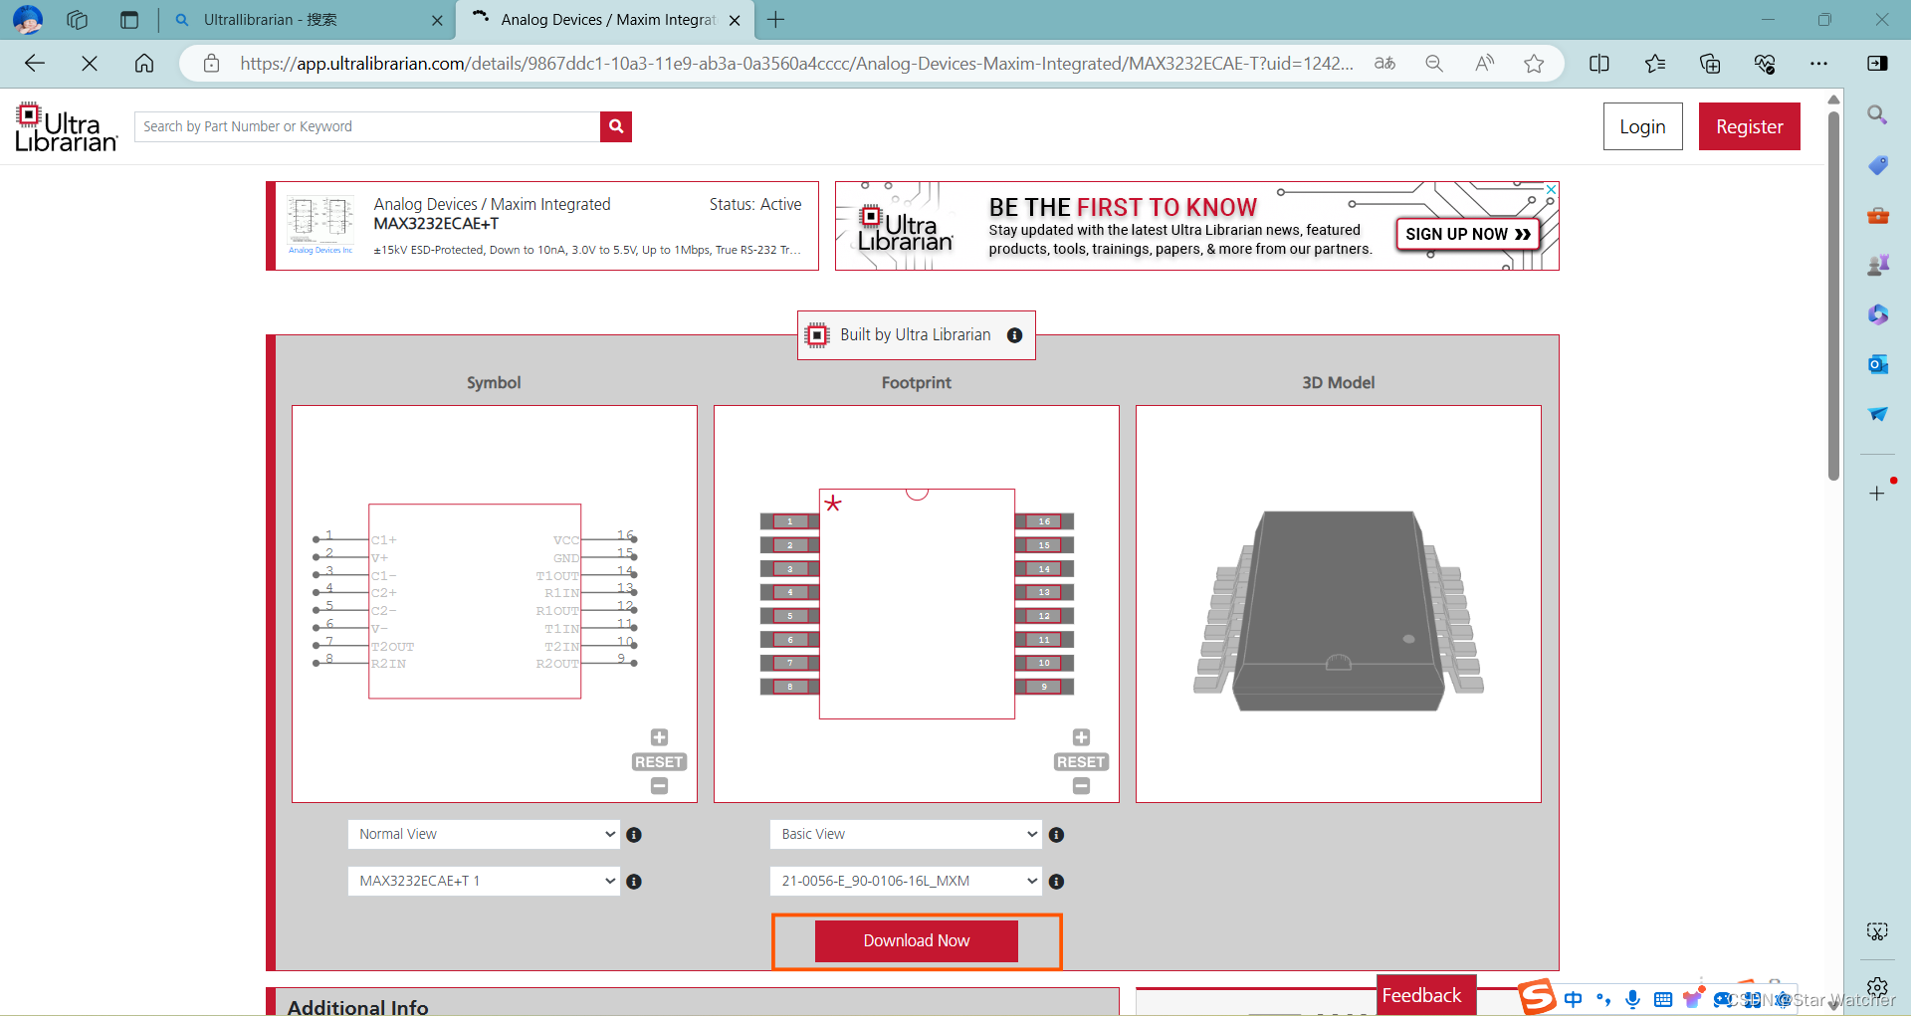Image resolution: width=1911 pixels, height=1016 pixels.
Task: Click the part number search field
Action: 367,126
